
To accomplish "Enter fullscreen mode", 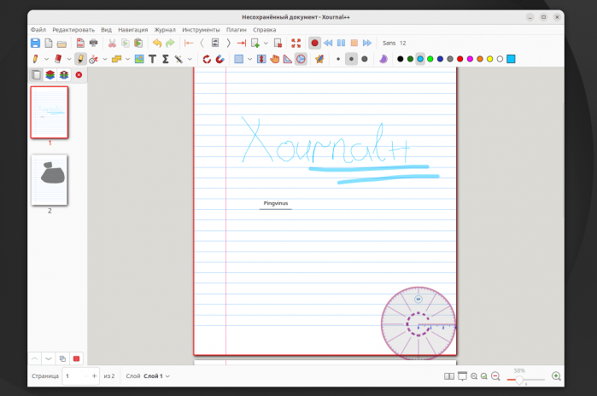I will point(296,43).
